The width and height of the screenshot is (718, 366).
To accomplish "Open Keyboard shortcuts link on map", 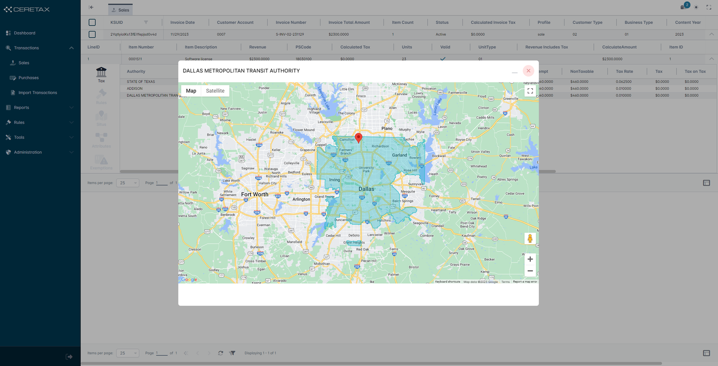I will pos(447,282).
